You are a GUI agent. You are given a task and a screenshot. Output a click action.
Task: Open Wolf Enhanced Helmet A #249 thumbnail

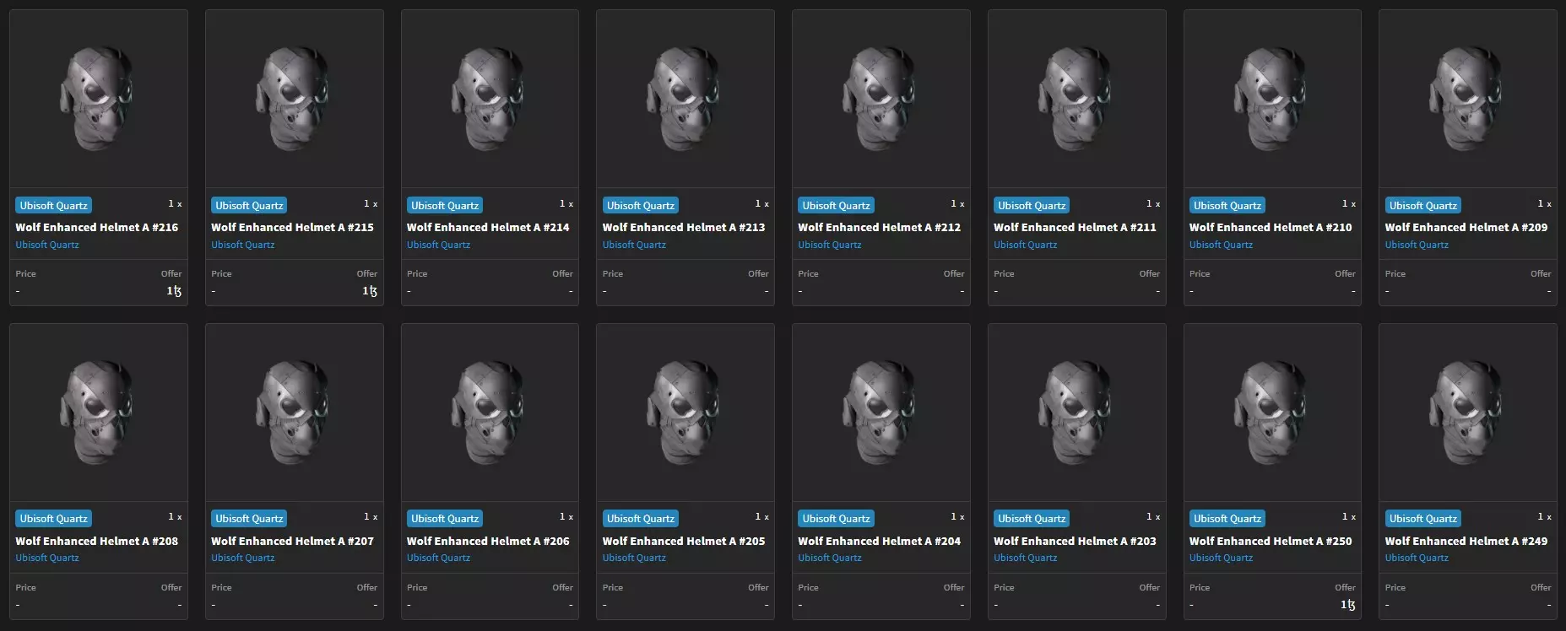tap(1467, 413)
